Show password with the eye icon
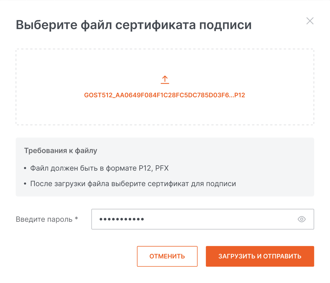The height and width of the screenshot is (283, 330). [x=301, y=219]
